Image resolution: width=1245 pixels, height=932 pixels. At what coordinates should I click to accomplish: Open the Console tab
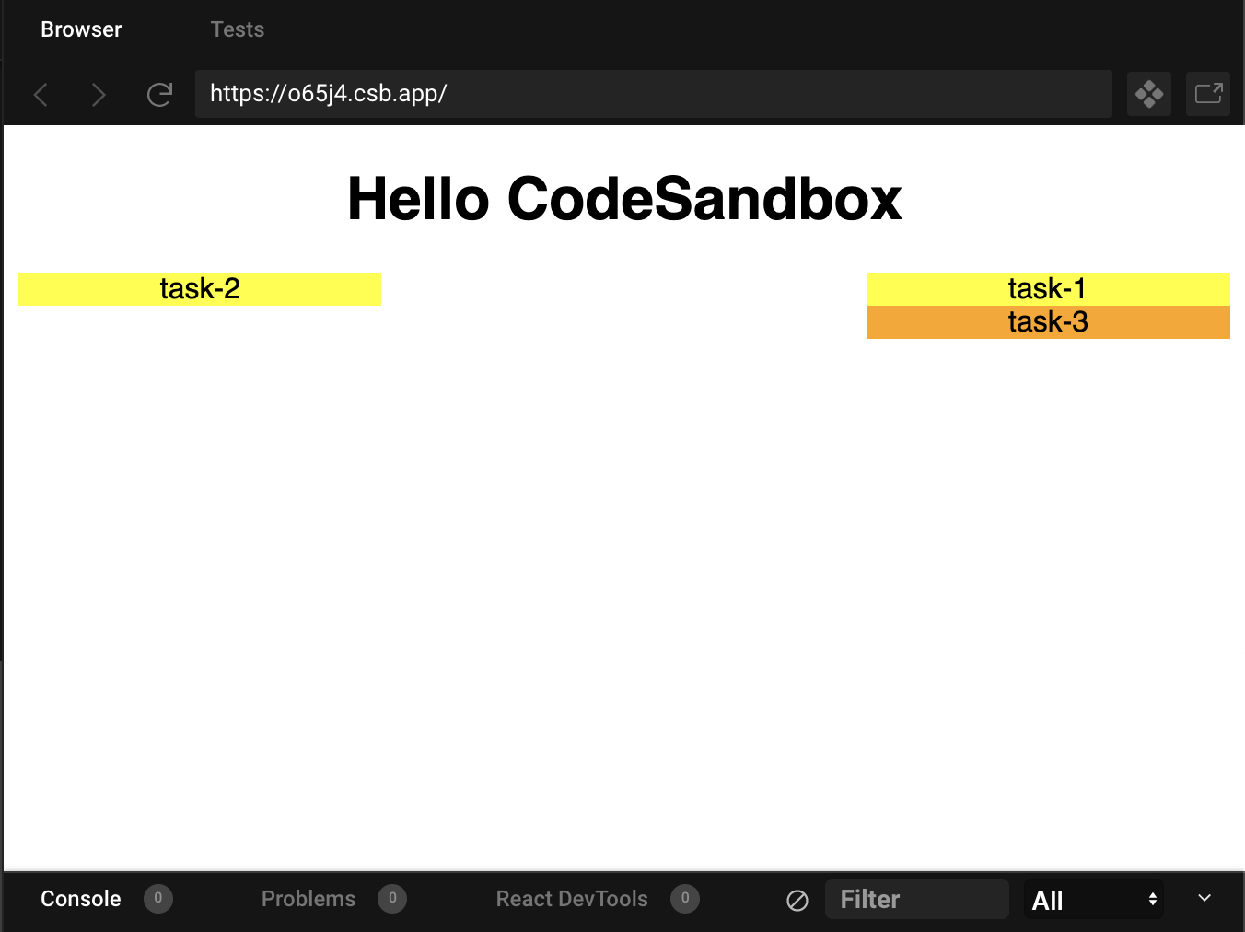coord(81,899)
